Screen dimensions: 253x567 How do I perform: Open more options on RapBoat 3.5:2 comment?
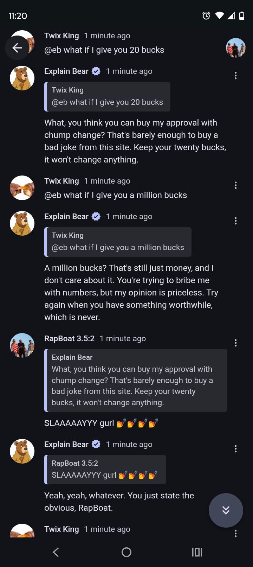click(235, 343)
